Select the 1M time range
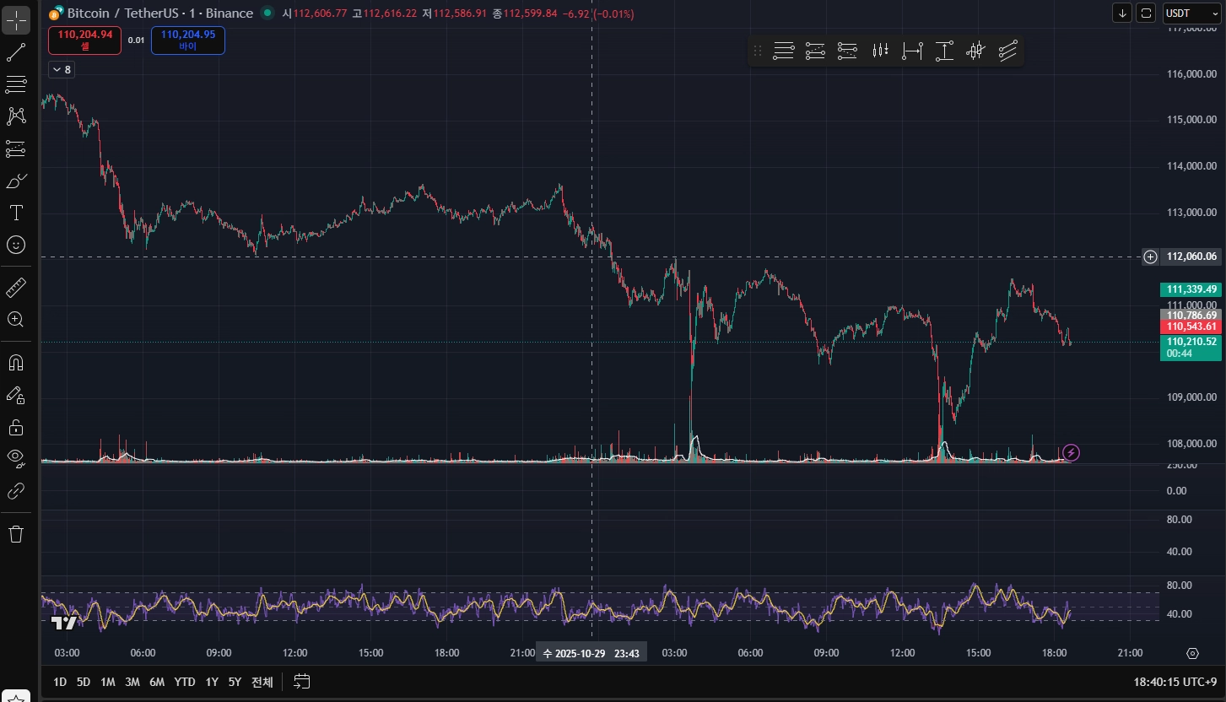 (108, 682)
